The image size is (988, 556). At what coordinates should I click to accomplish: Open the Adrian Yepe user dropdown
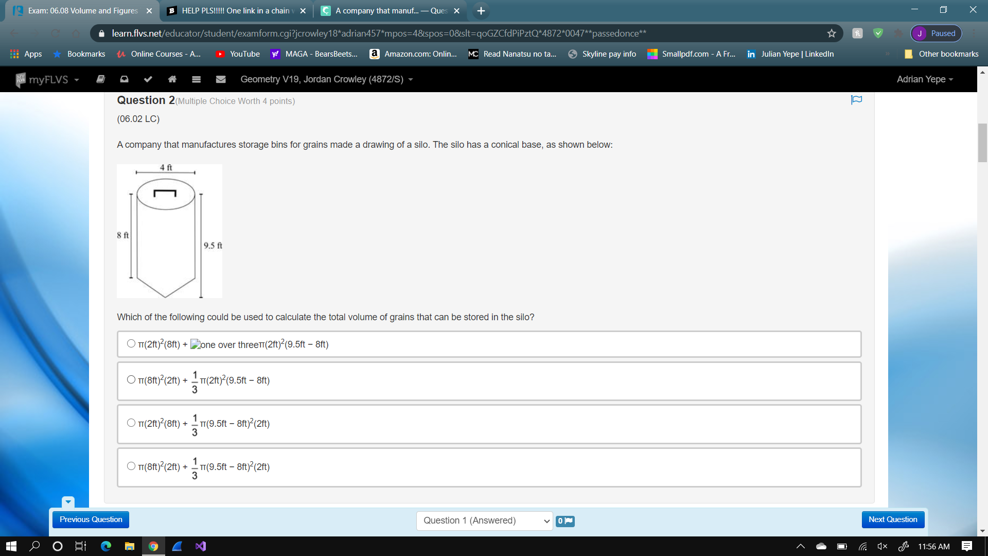925,79
